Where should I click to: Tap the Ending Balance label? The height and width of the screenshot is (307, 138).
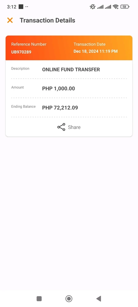click(23, 107)
